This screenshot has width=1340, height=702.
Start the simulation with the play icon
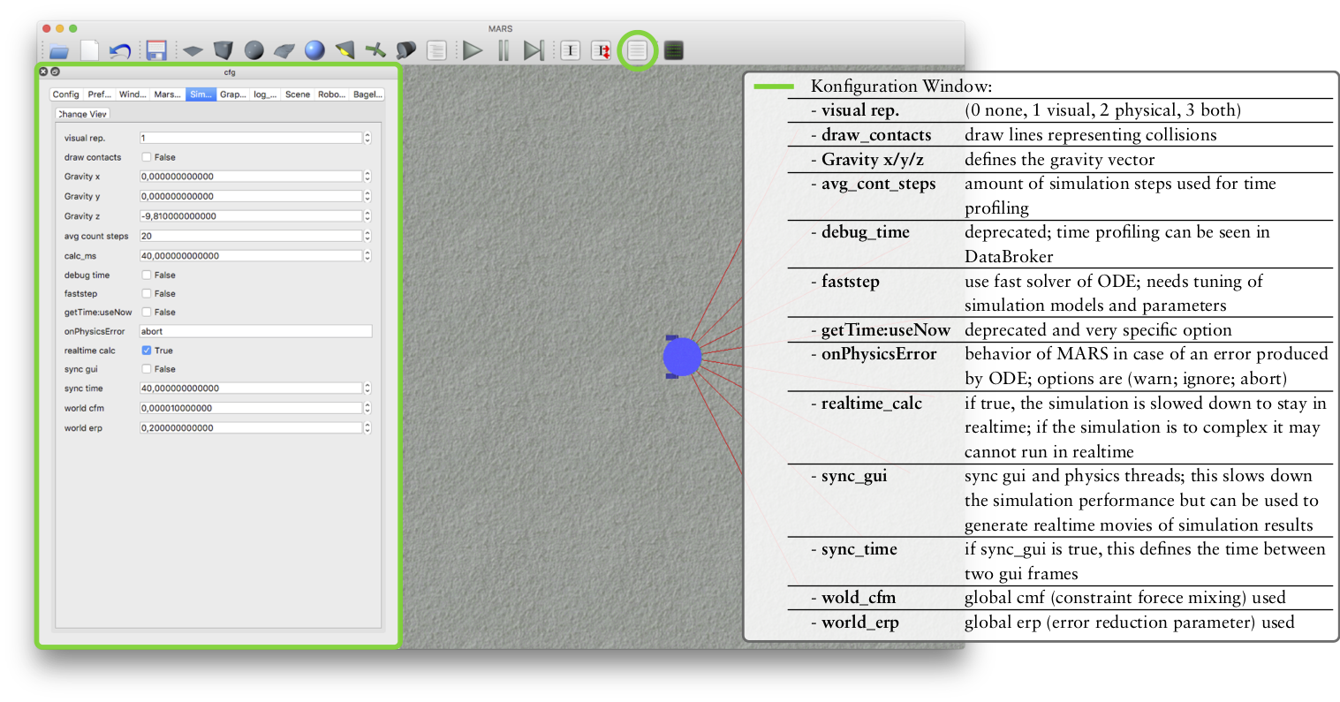(x=473, y=50)
